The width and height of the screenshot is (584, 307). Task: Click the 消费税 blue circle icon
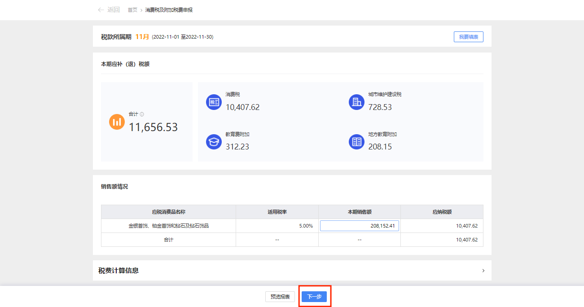click(x=214, y=102)
